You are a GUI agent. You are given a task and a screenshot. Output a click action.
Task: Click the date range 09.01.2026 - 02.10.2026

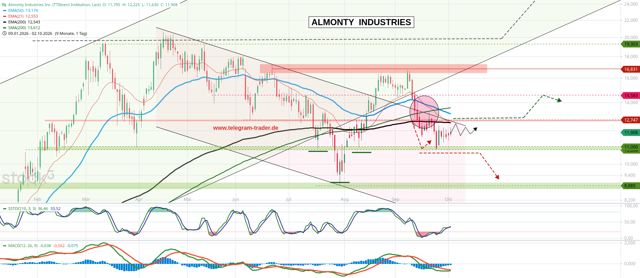pyautogui.click(x=30, y=33)
